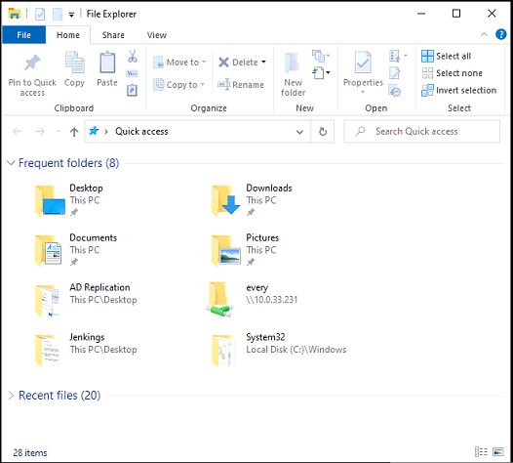Viewport: 513px width, 463px height.
Task: Click the Back arrow navigation icon
Action: coord(17,132)
